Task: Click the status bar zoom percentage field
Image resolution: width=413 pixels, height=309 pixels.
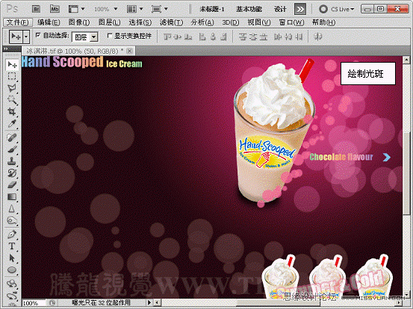Action: [34, 303]
